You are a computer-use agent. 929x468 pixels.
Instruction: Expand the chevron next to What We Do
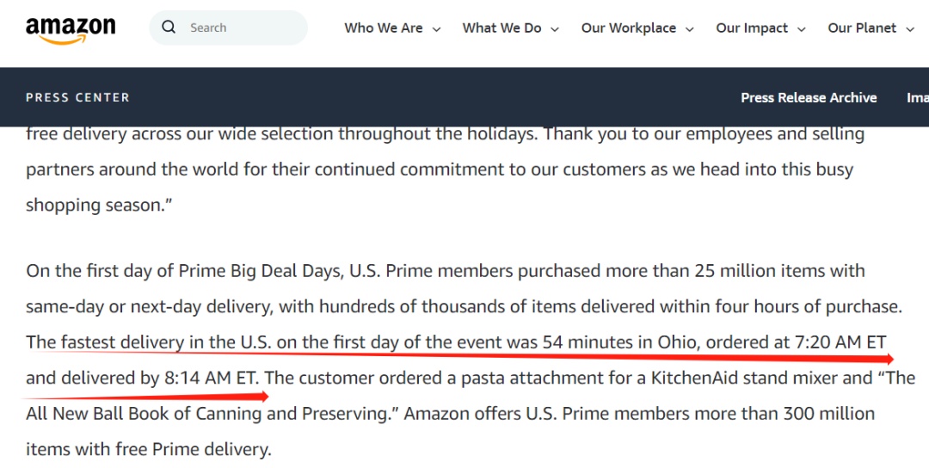[x=555, y=29]
